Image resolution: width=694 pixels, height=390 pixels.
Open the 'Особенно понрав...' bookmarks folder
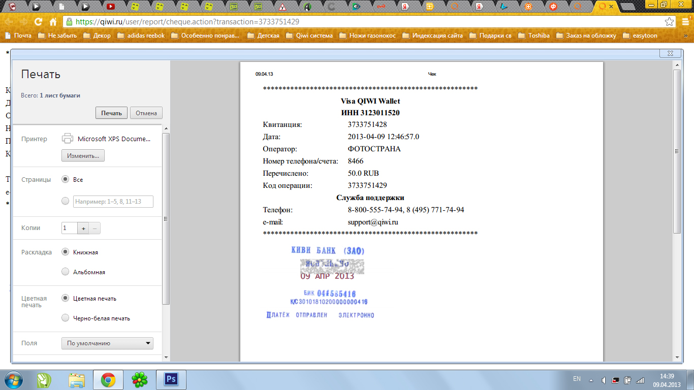coord(205,36)
